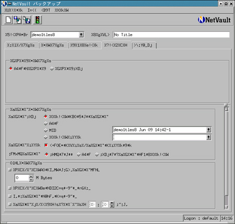Select the radio button labeled "%G%P%$%9;XDj"

(x=52, y=69)
